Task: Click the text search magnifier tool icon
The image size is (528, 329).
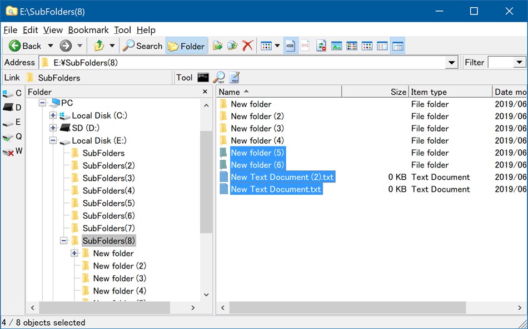Action: [219, 78]
